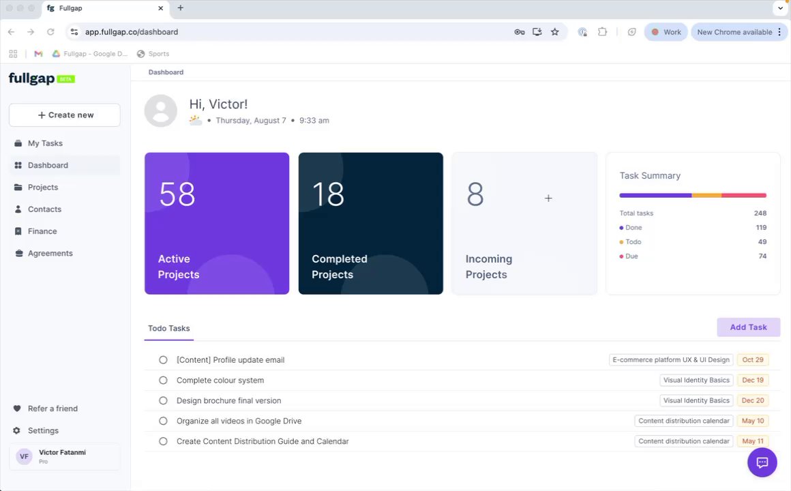View site information icon in address bar
The image size is (791, 491).
tap(74, 32)
